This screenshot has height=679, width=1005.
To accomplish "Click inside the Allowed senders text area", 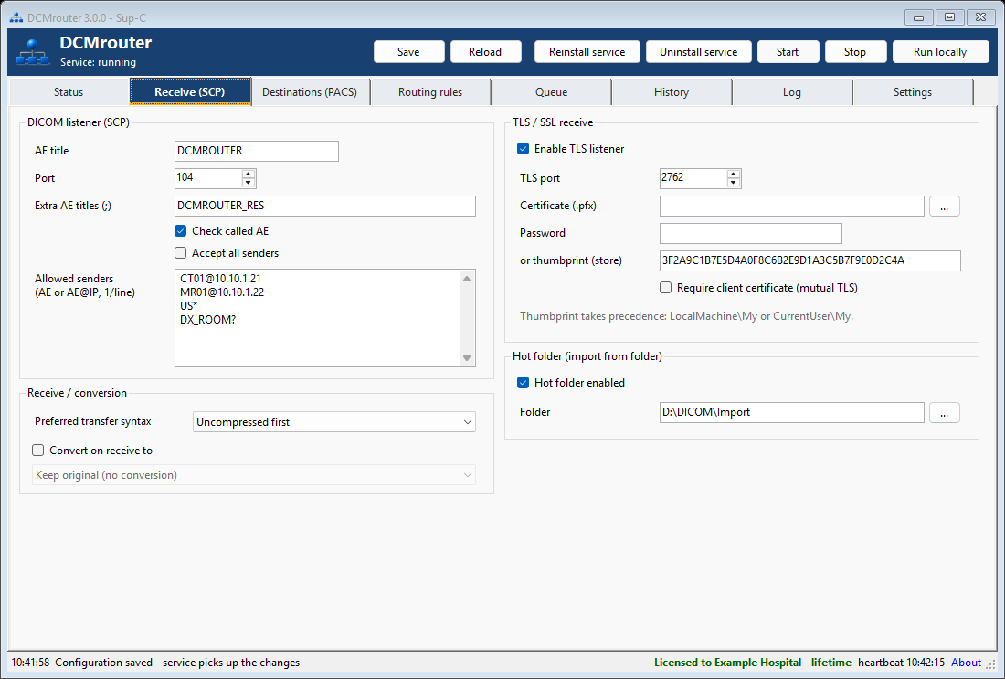I will [x=317, y=318].
